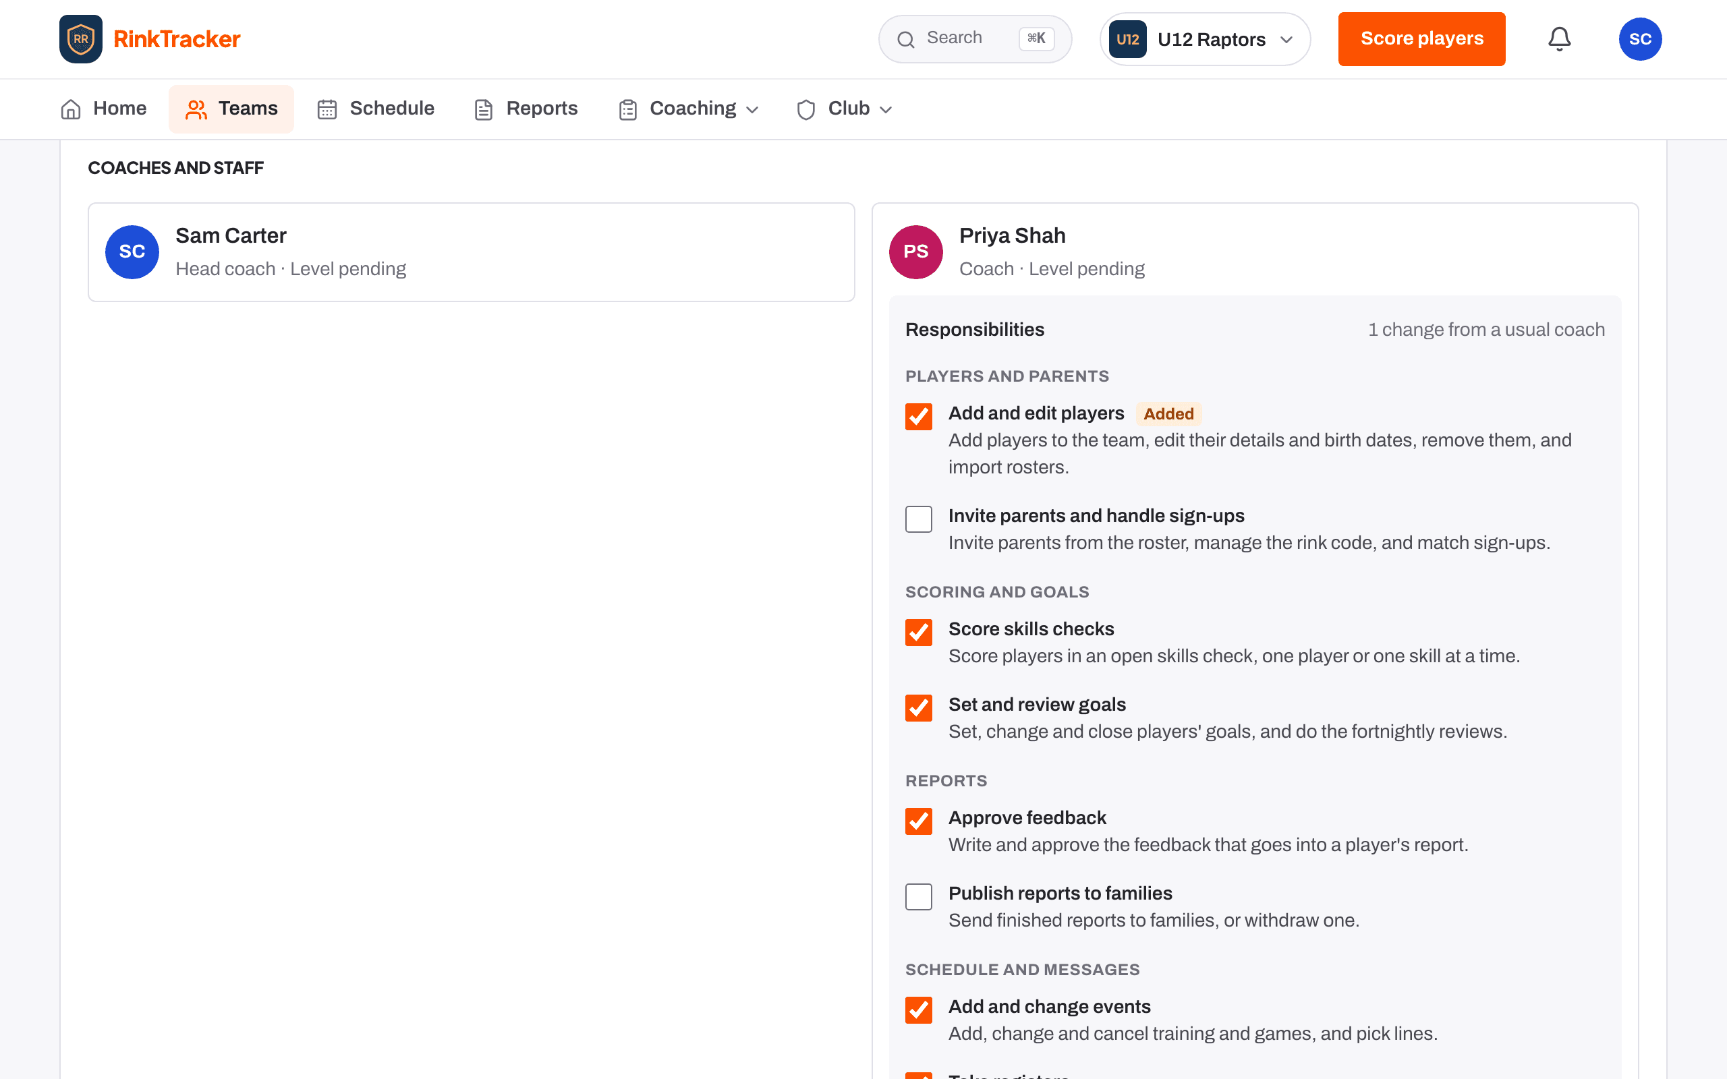Uncheck Set and review goals
The width and height of the screenshot is (1727, 1079).
(918, 708)
